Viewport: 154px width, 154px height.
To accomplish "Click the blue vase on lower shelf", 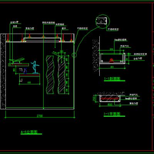I will pos(25,71).
